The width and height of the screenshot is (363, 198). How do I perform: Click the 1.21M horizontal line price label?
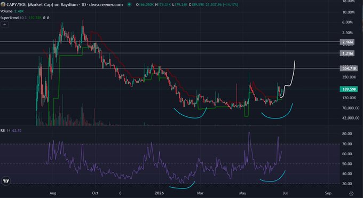[347, 53]
